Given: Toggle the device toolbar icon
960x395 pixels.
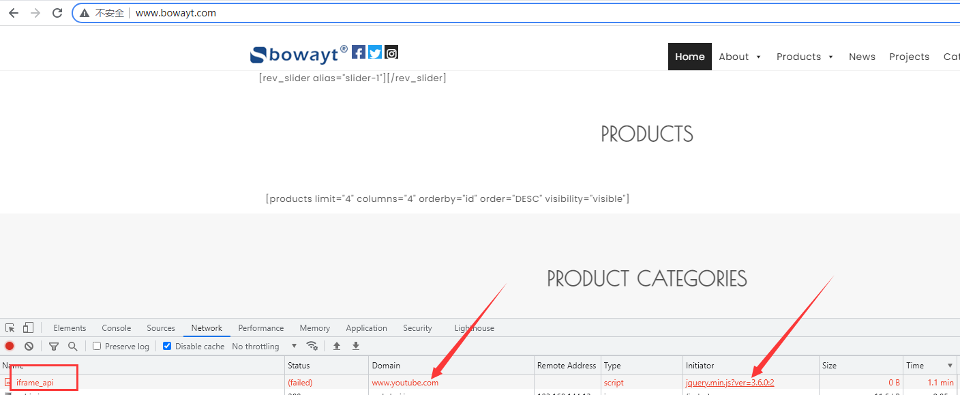Looking at the screenshot, I should 28,328.
